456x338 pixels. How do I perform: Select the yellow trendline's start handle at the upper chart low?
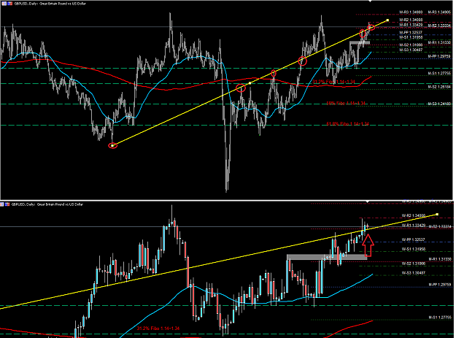point(113,145)
